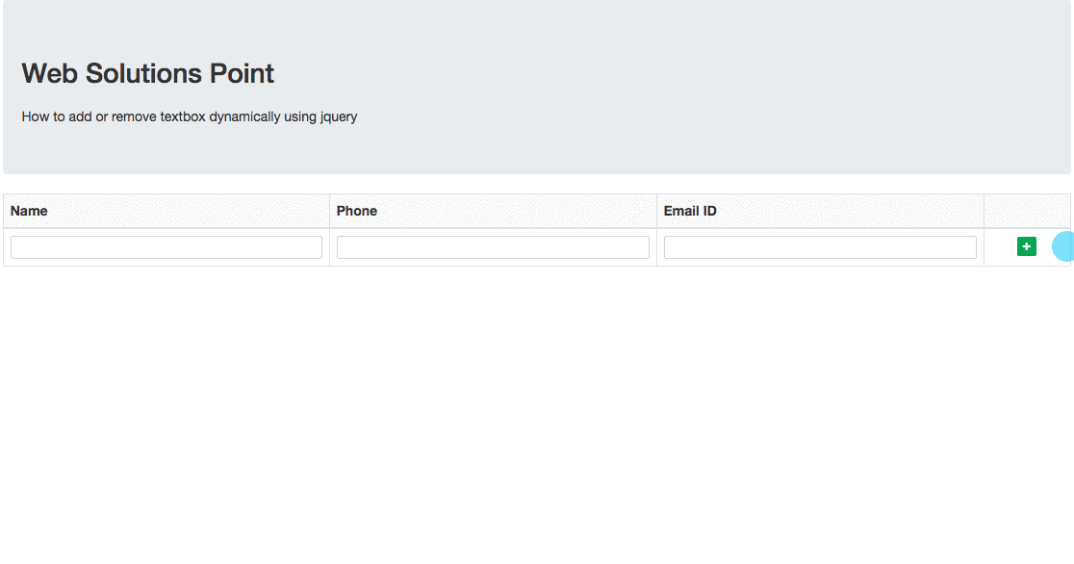Click the word "Solutions" in the heading
The image size is (1074, 564).
tap(145, 73)
